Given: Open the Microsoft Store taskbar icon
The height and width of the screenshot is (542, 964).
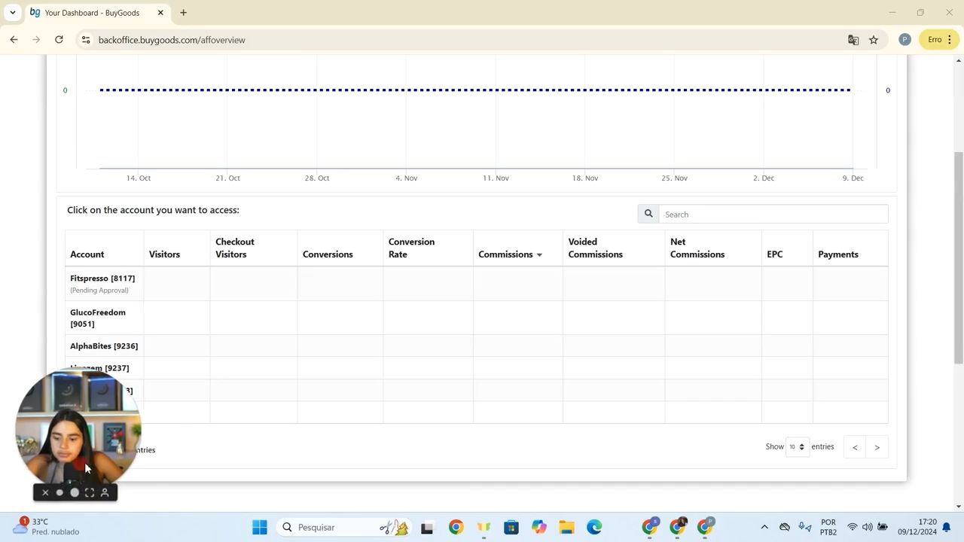Looking at the screenshot, I should click(511, 527).
